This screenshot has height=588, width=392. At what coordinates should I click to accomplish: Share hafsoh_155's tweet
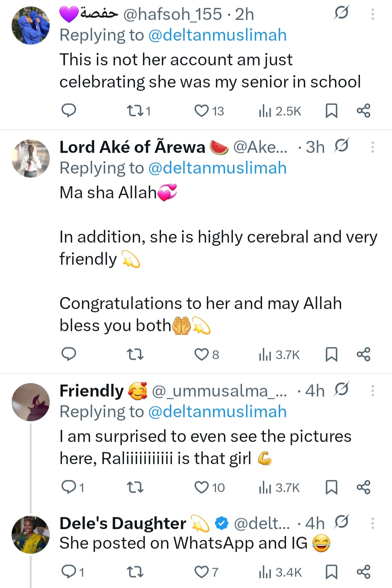tap(363, 110)
